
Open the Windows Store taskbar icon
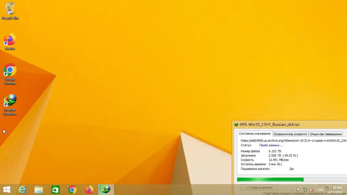(55, 190)
